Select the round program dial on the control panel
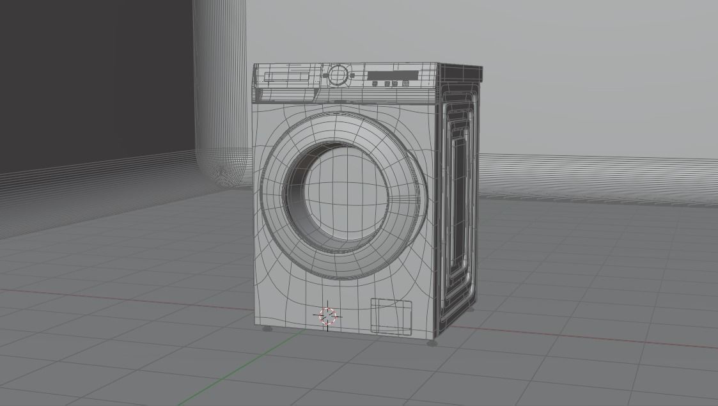718x406 pixels. [338, 75]
